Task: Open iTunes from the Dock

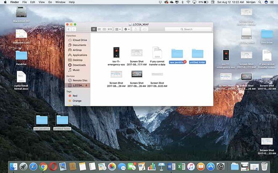Action: pos(191,166)
